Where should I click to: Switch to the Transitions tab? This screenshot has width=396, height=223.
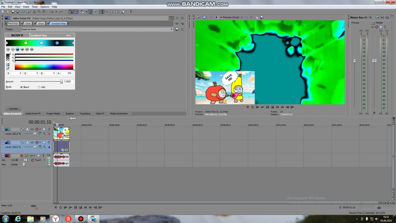pyautogui.click(x=85, y=114)
